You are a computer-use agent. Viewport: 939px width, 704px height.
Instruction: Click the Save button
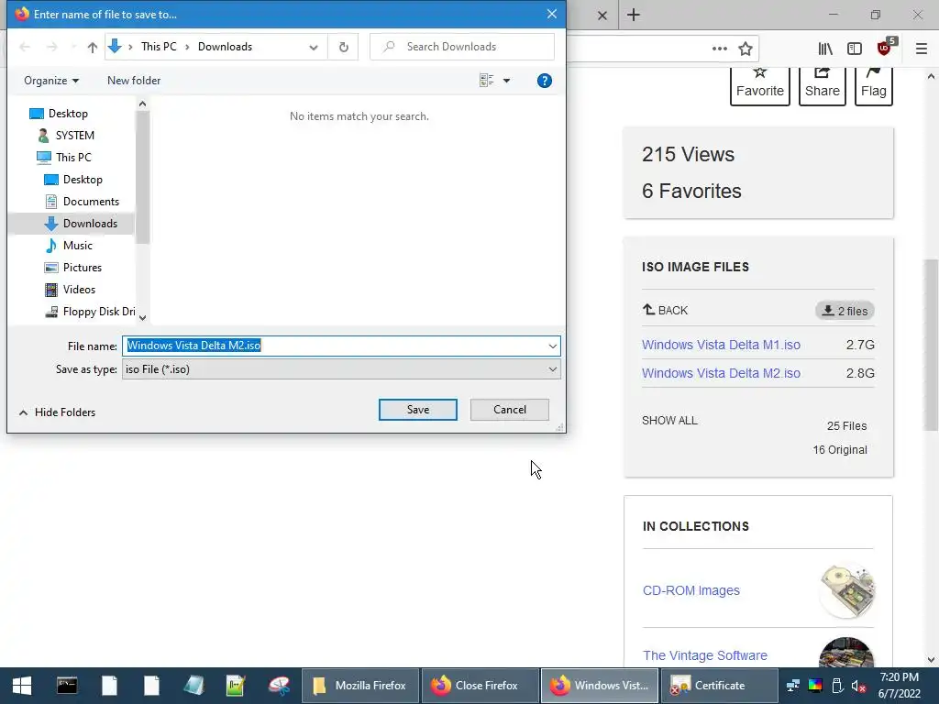pyautogui.click(x=418, y=410)
